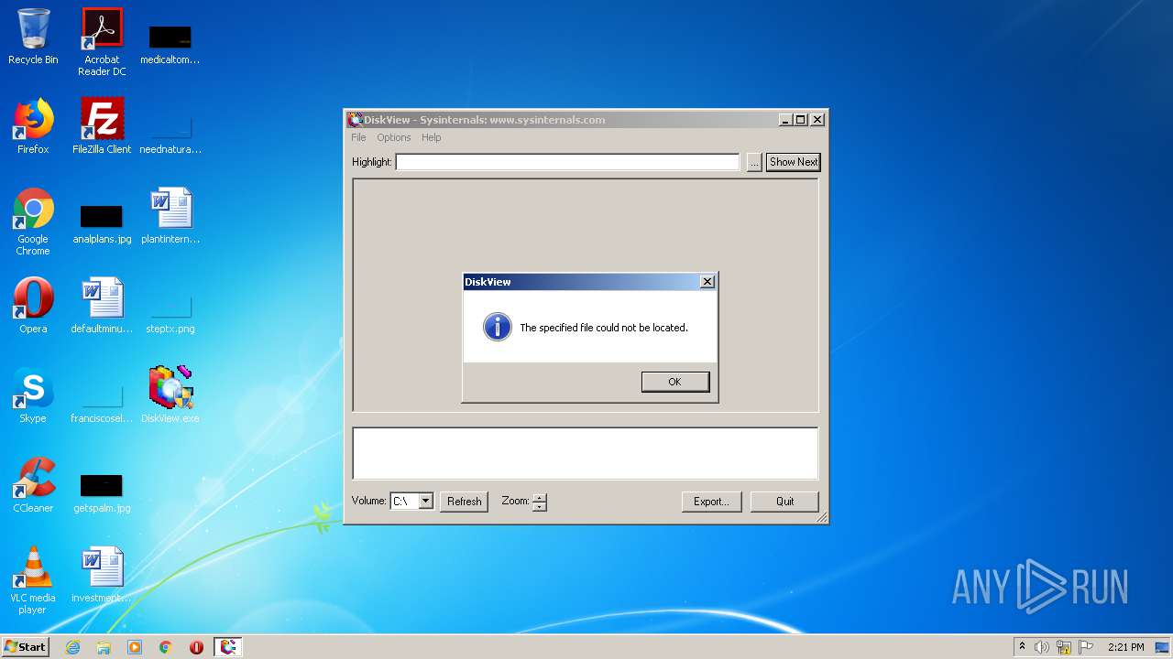
Task: Show hidden tray icons arrow
Action: click(x=1022, y=646)
